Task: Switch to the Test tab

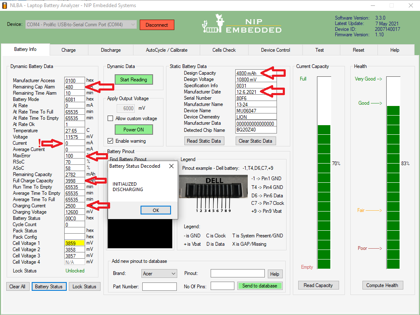Action: 319,50
